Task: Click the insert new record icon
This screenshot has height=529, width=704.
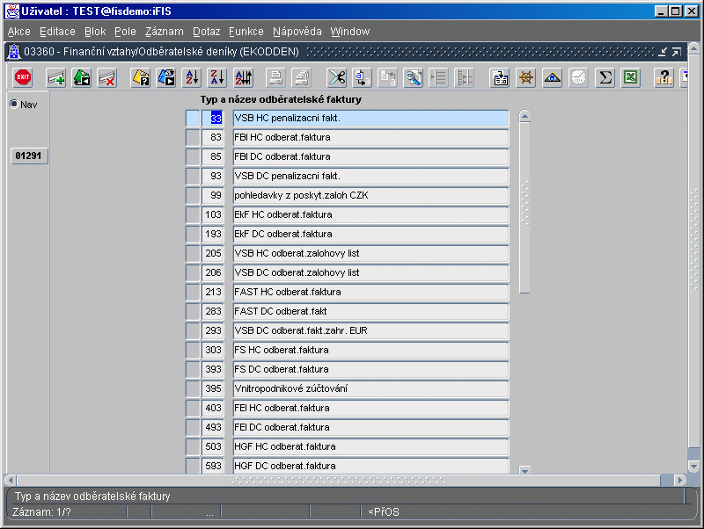Action: (x=56, y=77)
